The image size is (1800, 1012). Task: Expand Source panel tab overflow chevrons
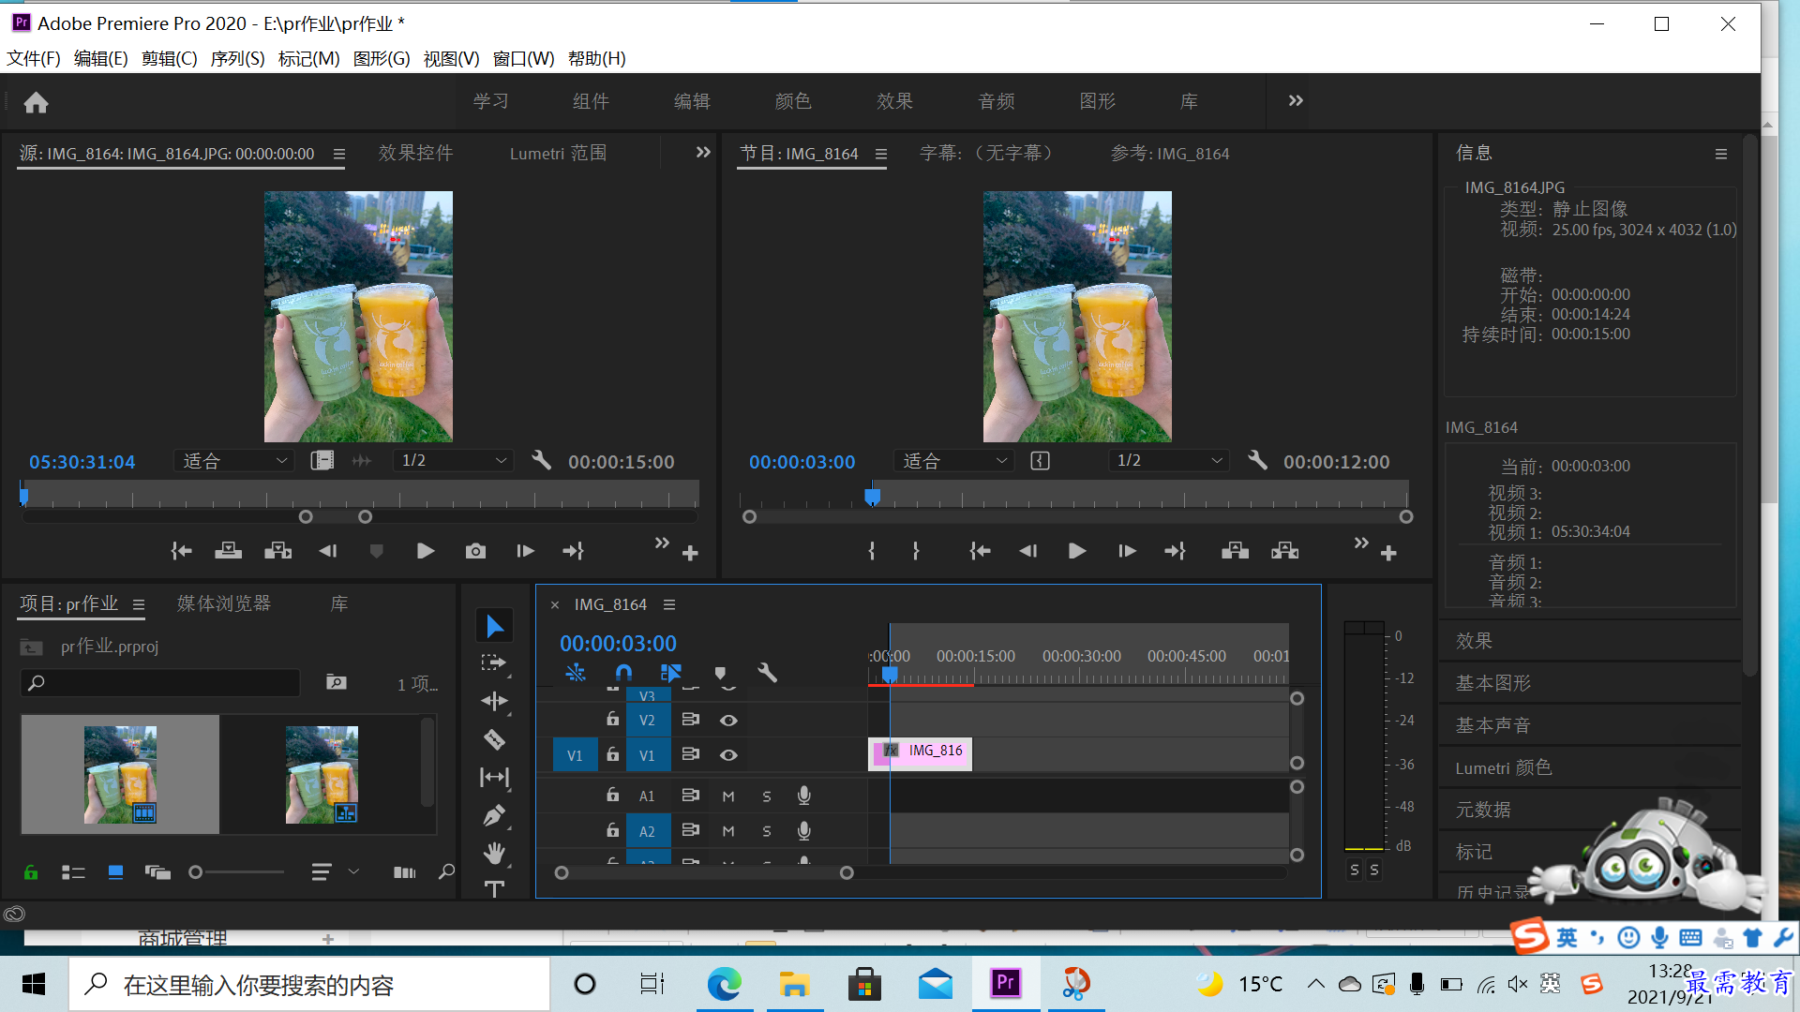coord(703,153)
